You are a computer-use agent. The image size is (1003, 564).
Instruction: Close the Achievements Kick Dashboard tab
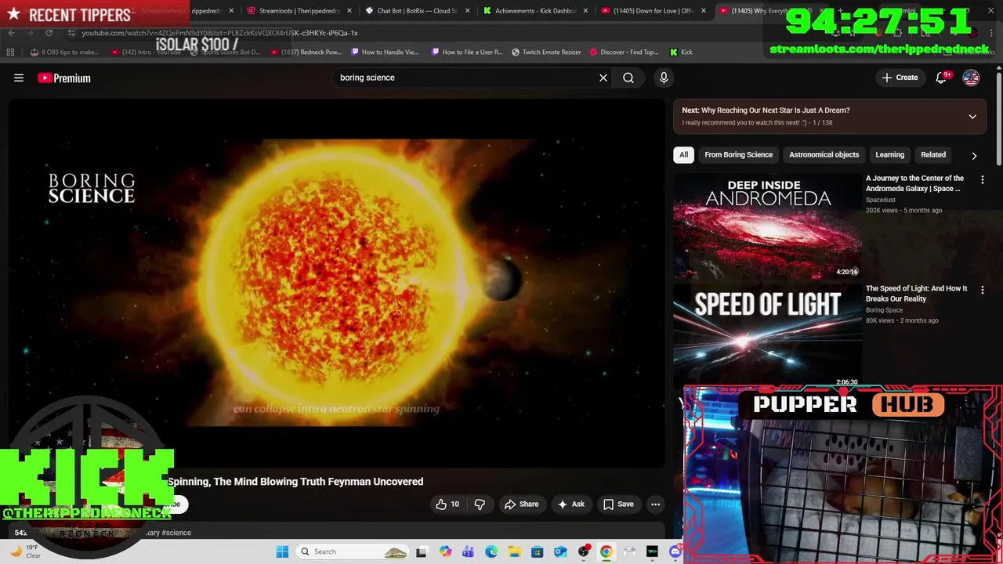tap(585, 11)
